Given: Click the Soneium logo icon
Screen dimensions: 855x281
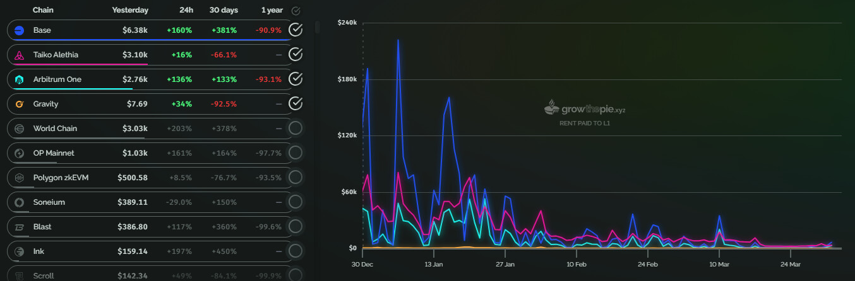Looking at the screenshot, I should [20, 202].
